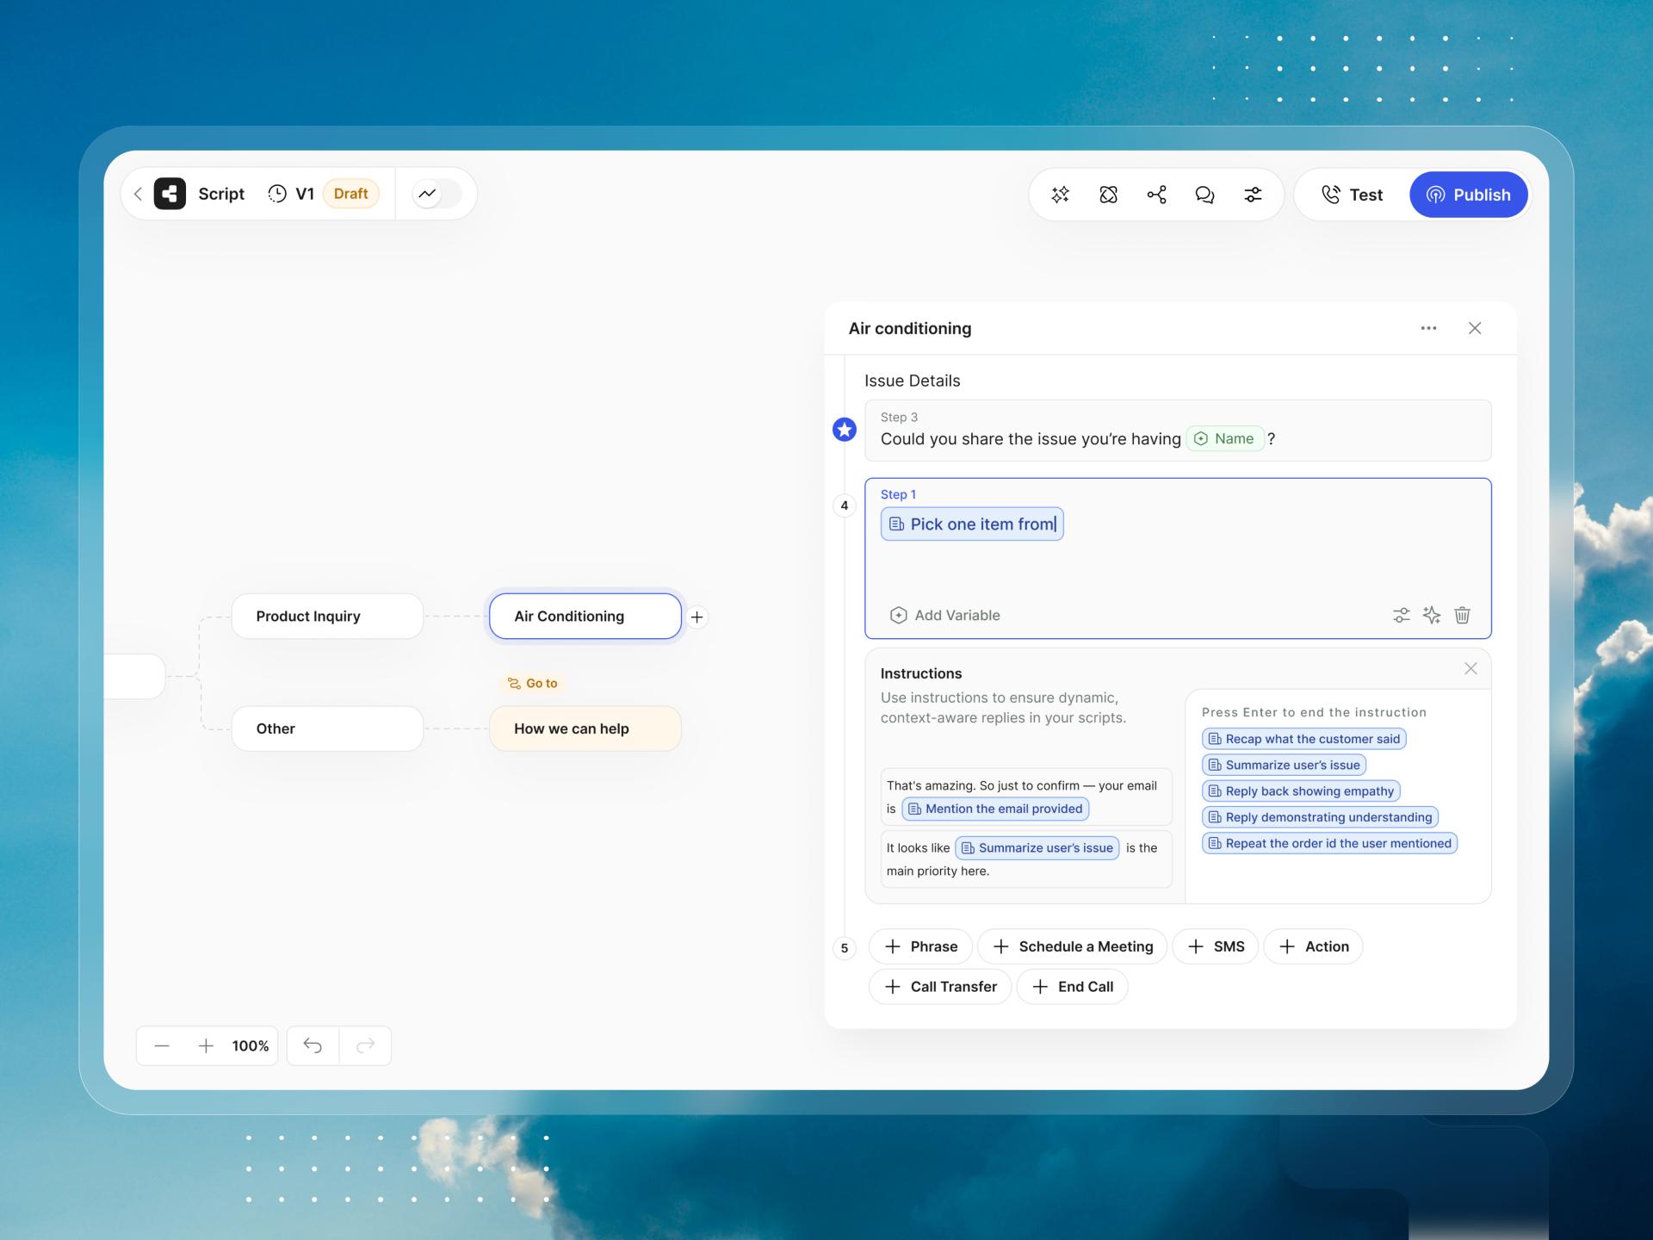
Task: Close the Instructions help box
Action: tap(1470, 669)
